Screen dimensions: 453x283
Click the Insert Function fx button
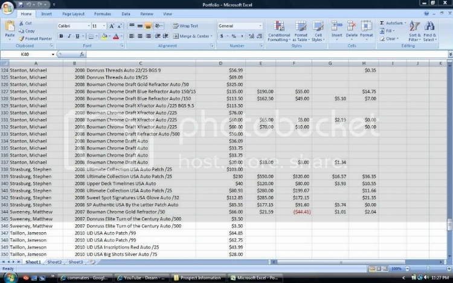point(82,54)
